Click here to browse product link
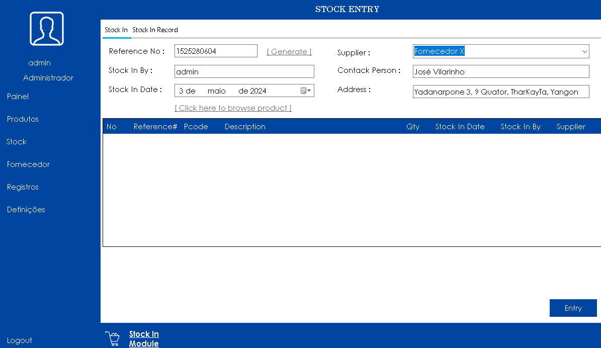 233,108
